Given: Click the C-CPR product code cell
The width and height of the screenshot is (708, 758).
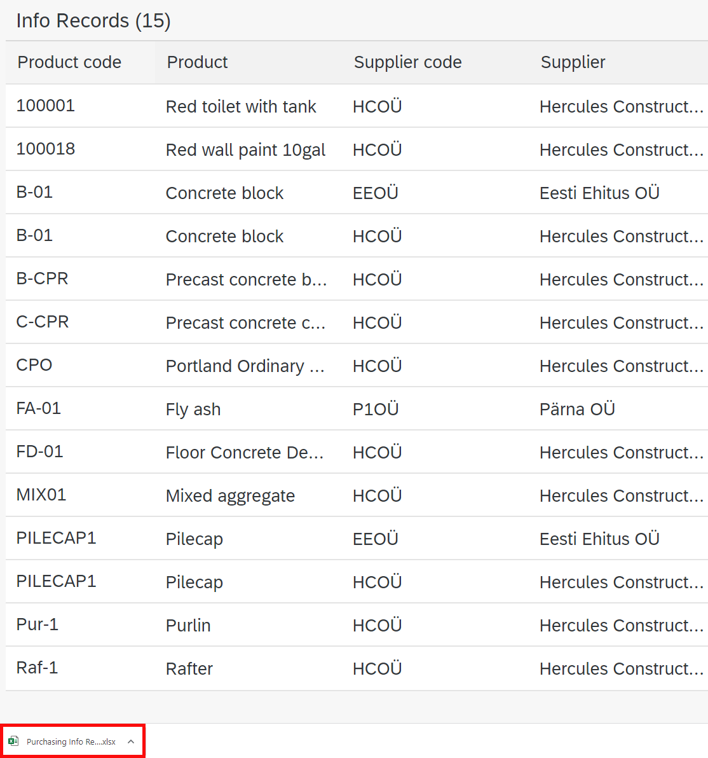Looking at the screenshot, I should (x=43, y=322).
